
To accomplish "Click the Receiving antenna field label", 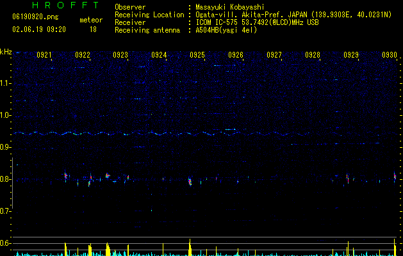I will click(142, 30).
